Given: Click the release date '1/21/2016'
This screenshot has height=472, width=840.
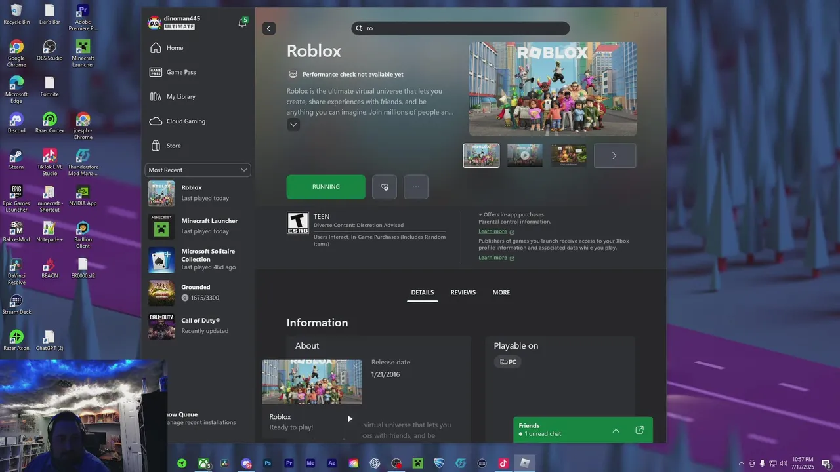Looking at the screenshot, I should click(x=385, y=374).
